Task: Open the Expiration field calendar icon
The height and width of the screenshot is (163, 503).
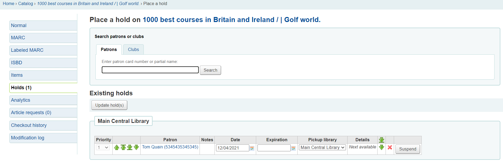Action: 293,148
